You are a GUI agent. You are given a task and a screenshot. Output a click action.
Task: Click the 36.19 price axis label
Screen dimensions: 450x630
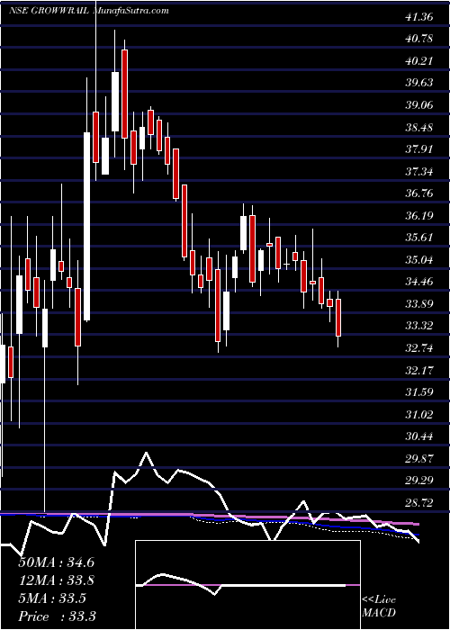(419, 216)
